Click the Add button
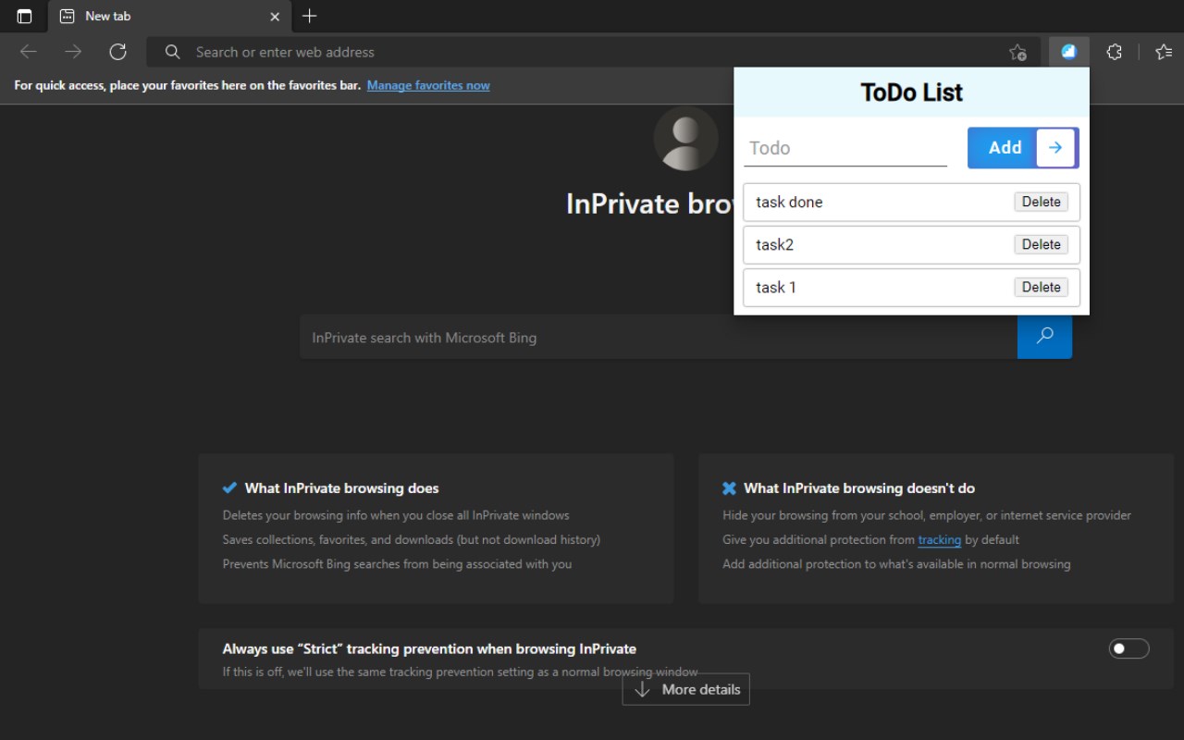Image resolution: width=1184 pixels, height=740 pixels. pos(1023,148)
